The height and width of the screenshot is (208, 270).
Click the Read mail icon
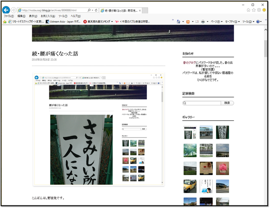[x=197, y=22]
